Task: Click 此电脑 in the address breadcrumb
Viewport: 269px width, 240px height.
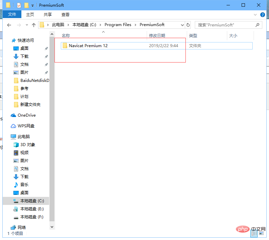Action: (58, 25)
